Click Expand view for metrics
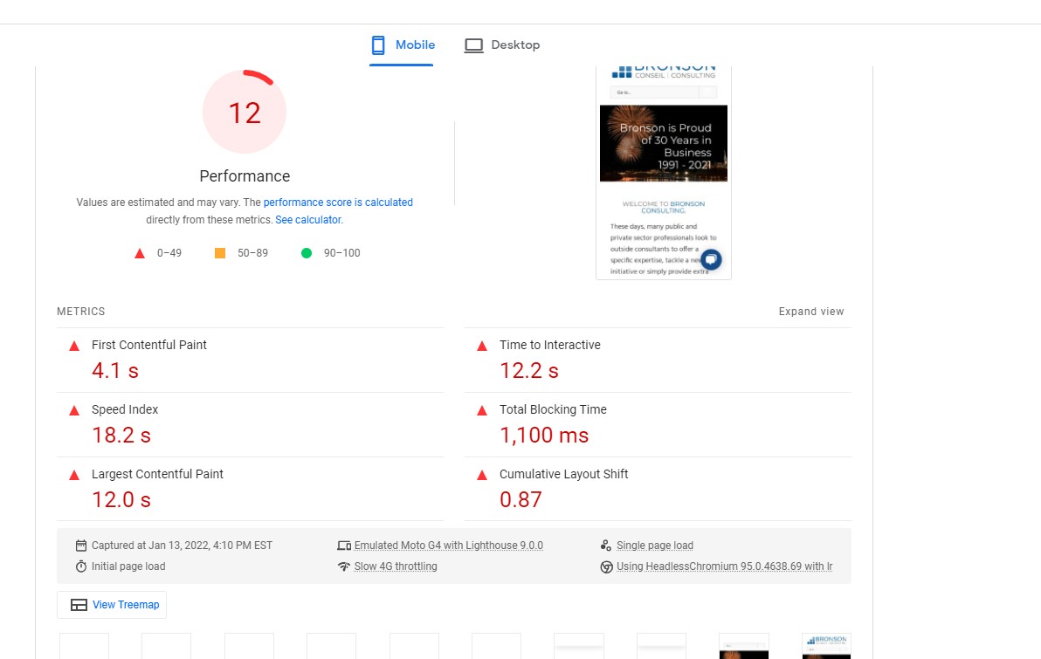Image resolution: width=1041 pixels, height=659 pixels. click(811, 312)
